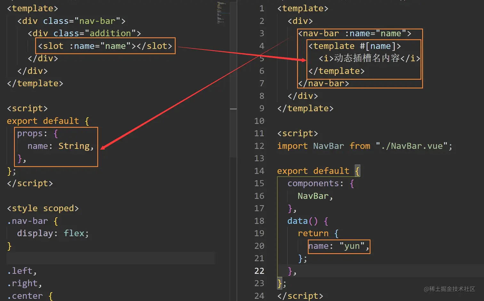Click the nav-bar :name="name" opening tag

coord(355,34)
